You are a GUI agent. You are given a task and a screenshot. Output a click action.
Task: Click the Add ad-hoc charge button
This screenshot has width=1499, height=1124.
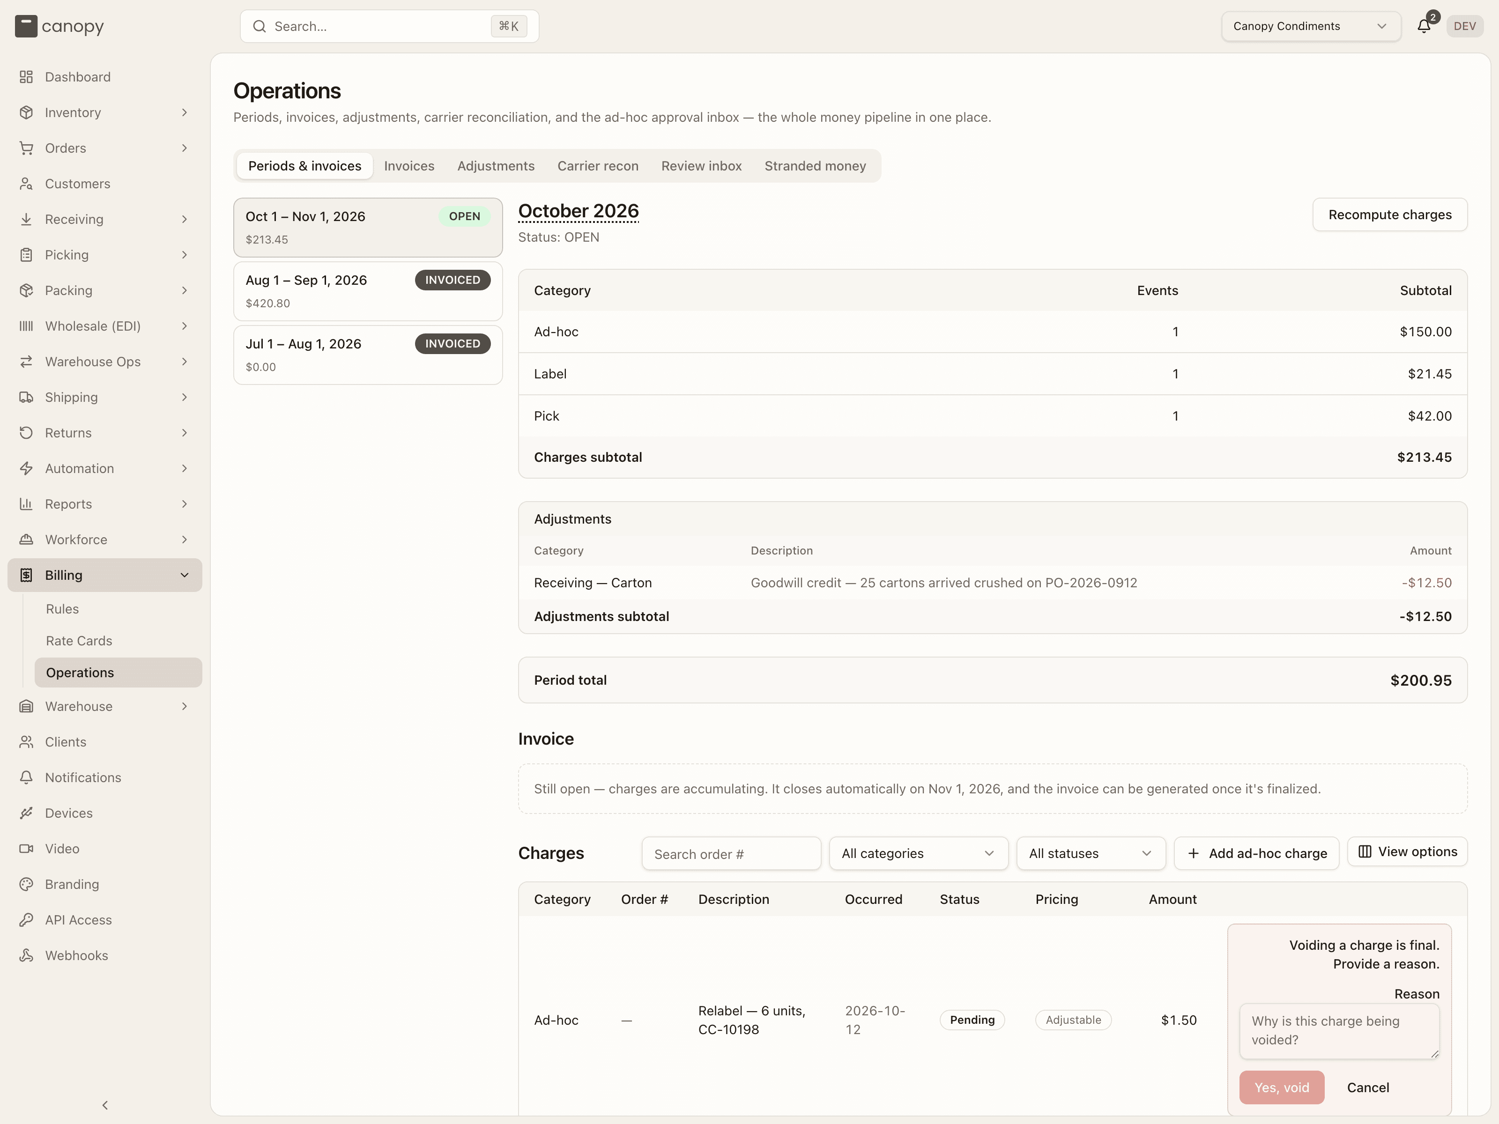(1256, 853)
